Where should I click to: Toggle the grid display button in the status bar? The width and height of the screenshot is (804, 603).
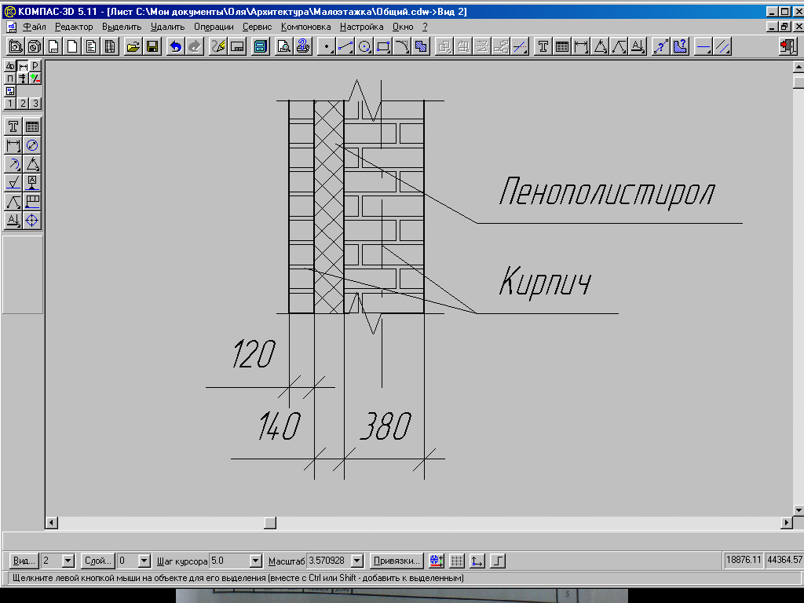click(x=457, y=561)
